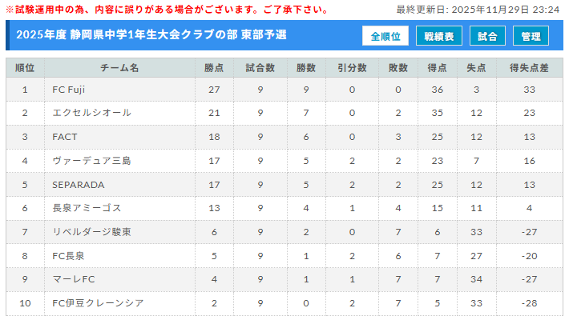
Task: Click team name エクセルシオール
Action: point(91,113)
